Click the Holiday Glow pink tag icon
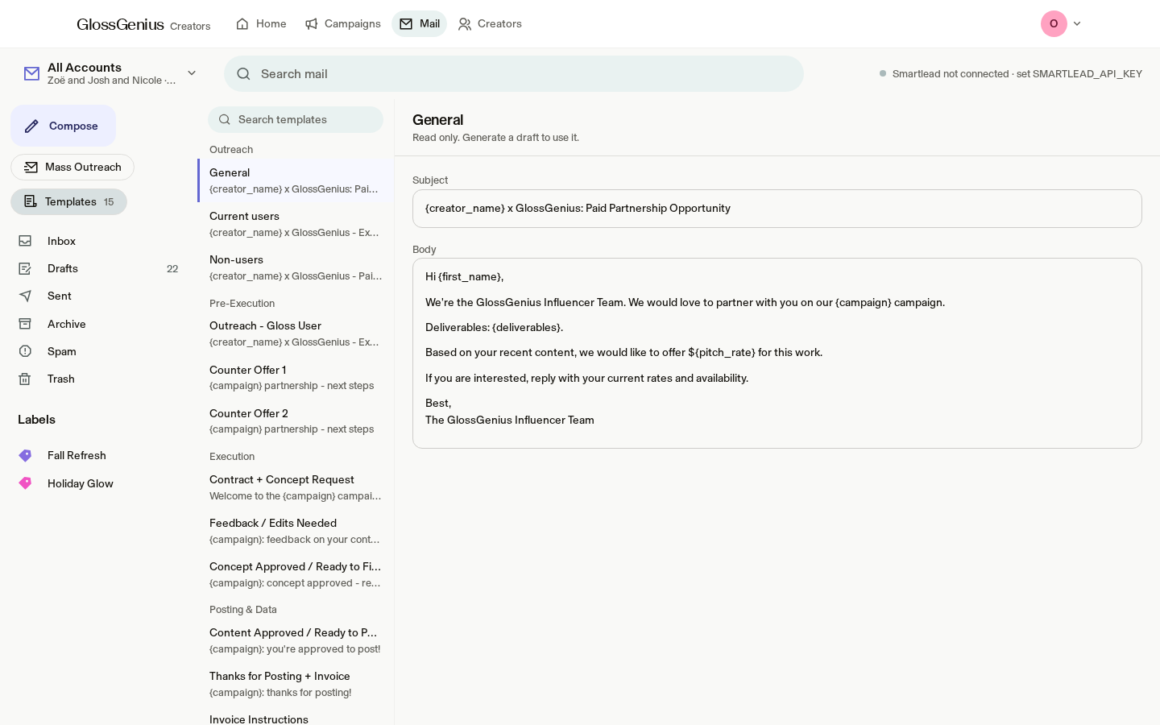This screenshot has height=725, width=1160. 25,483
